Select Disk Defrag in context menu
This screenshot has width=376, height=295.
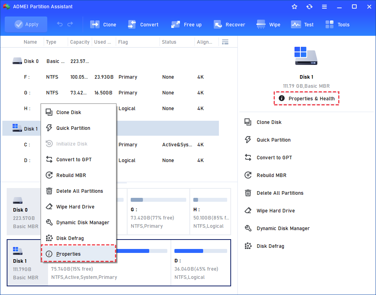pyautogui.click(x=79, y=238)
